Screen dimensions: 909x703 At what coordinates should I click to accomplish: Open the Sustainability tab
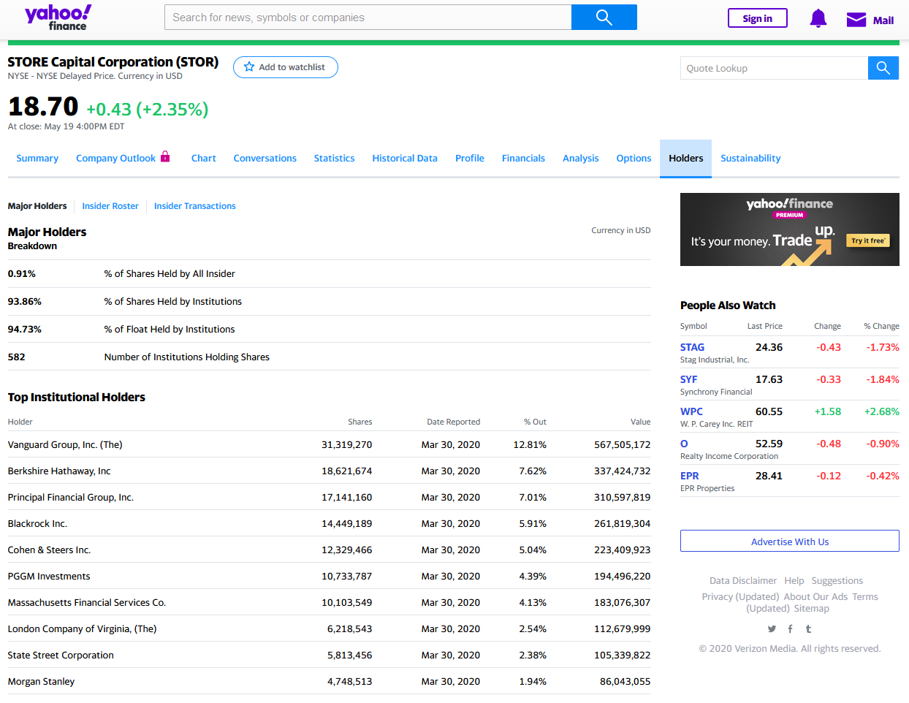pos(750,158)
